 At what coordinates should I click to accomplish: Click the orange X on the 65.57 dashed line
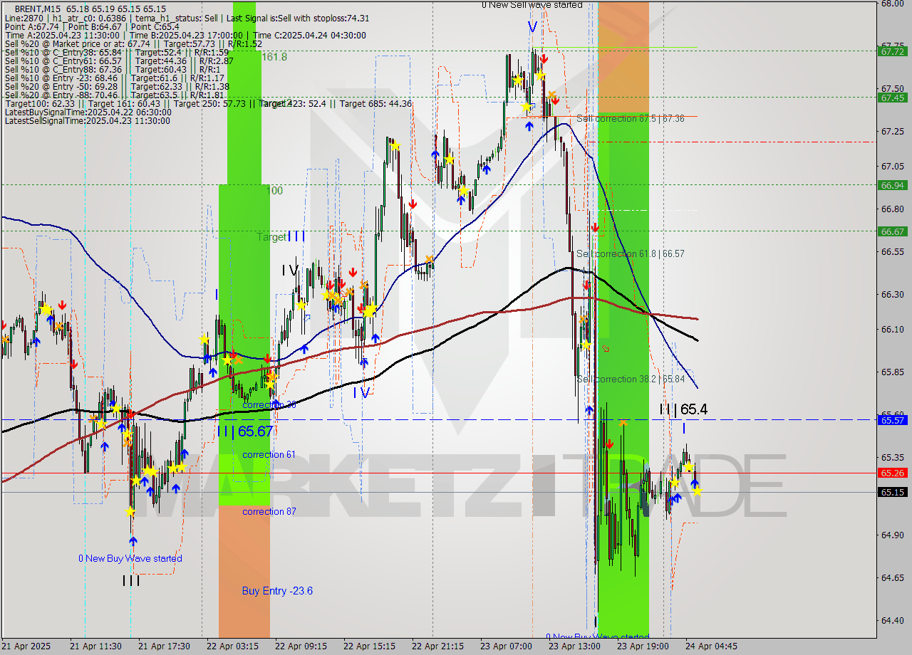[x=622, y=421]
